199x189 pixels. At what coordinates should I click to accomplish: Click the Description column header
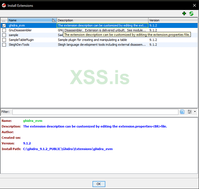[102, 20]
